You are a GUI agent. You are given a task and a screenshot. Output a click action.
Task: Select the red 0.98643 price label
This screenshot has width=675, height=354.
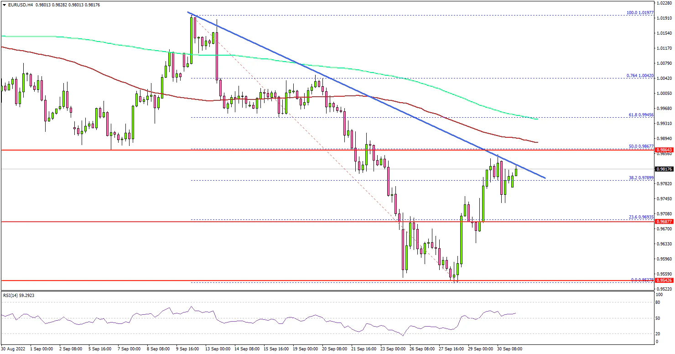coord(663,150)
